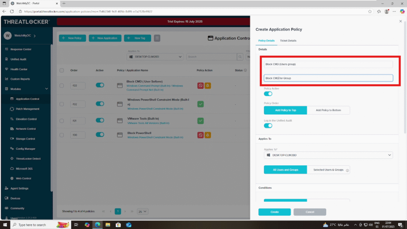The width and height of the screenshot is (407, 229).
Task: Click red deny icon on Block CMD row
Action: pos(200,85)
